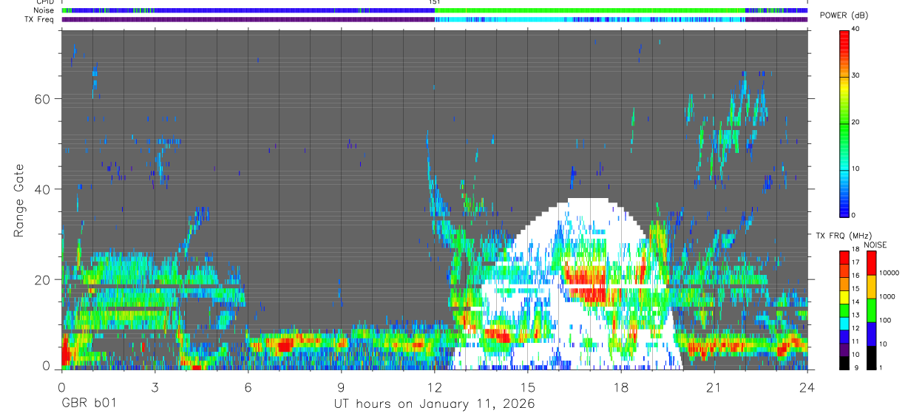
Task: Click the 0 label on POWER scale
Action: 854,216
